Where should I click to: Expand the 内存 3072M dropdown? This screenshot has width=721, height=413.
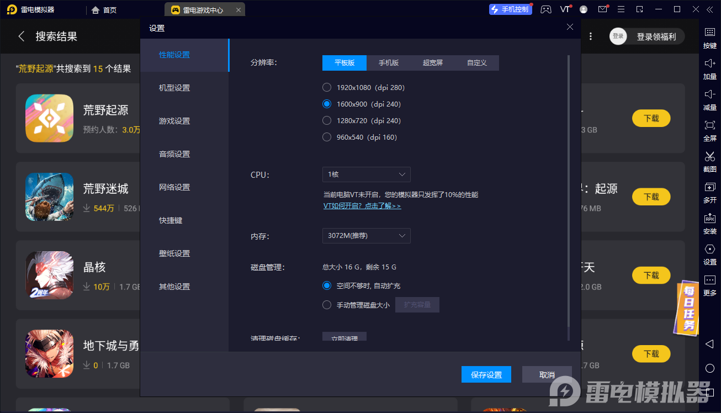click(x=367, y=236)
